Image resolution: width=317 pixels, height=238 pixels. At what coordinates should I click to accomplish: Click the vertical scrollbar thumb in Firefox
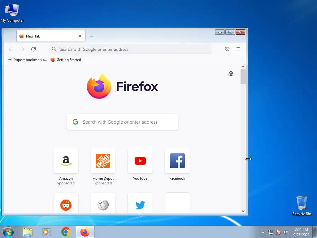click(243, 77)
